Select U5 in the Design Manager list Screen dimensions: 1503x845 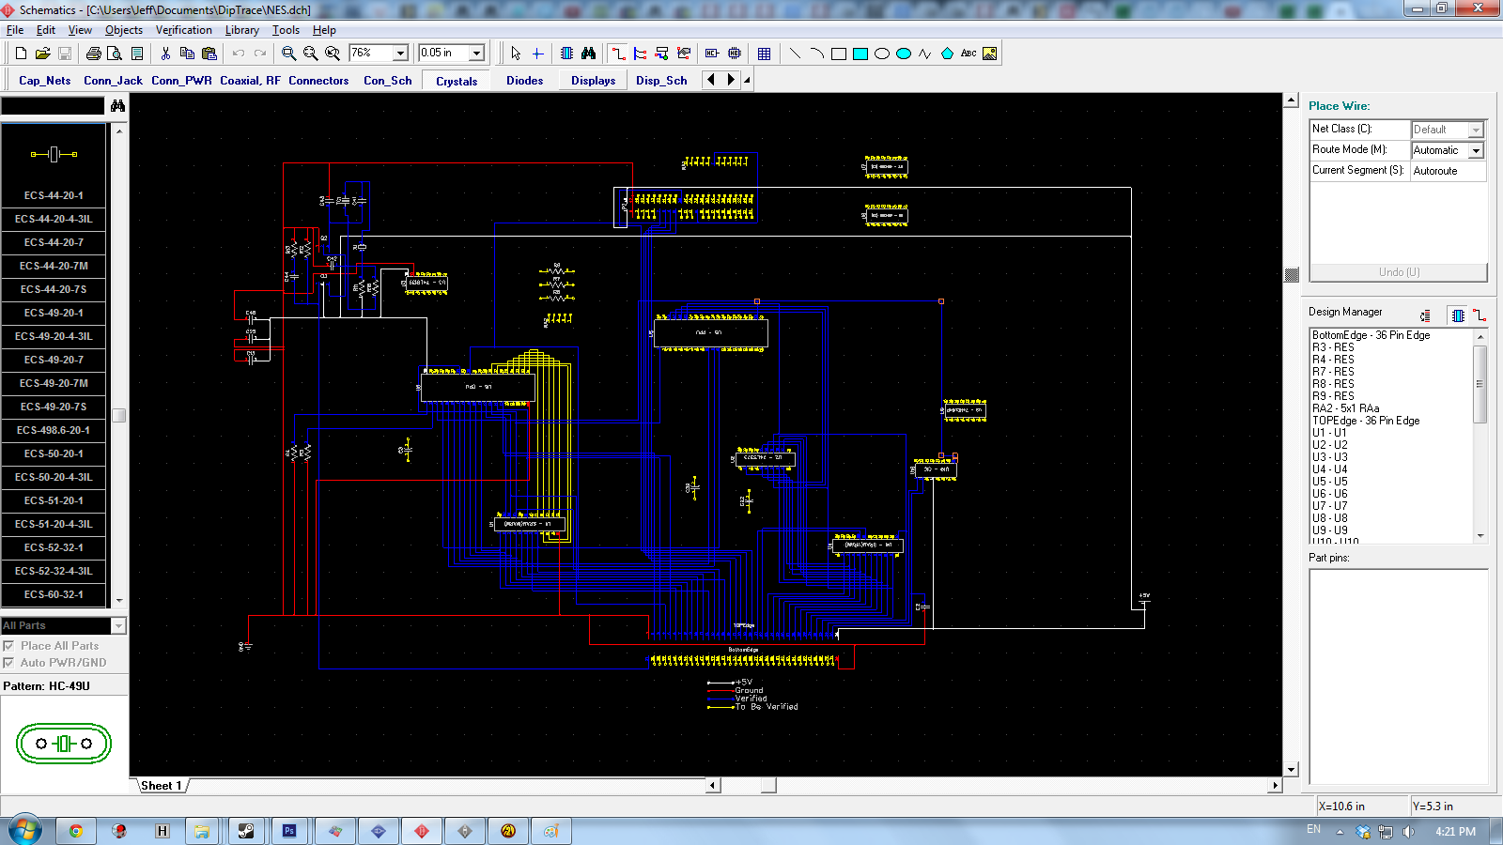[x=1329, y=482]
